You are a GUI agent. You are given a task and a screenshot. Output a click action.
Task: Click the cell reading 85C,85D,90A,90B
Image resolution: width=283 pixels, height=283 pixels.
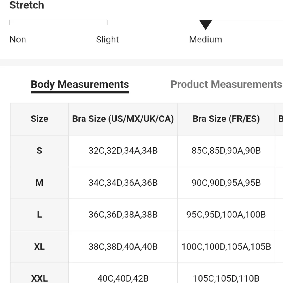coord(226,151)
